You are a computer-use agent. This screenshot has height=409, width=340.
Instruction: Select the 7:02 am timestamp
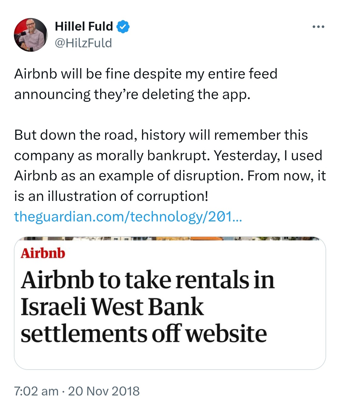tap(36, 391)
